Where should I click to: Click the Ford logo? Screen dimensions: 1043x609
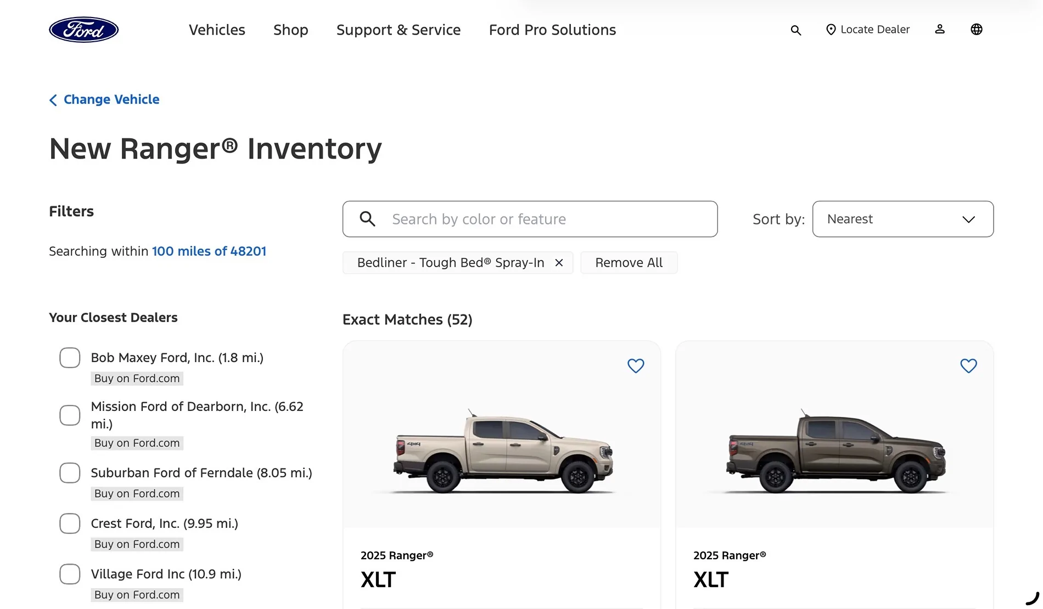click(x=83, y=30)
